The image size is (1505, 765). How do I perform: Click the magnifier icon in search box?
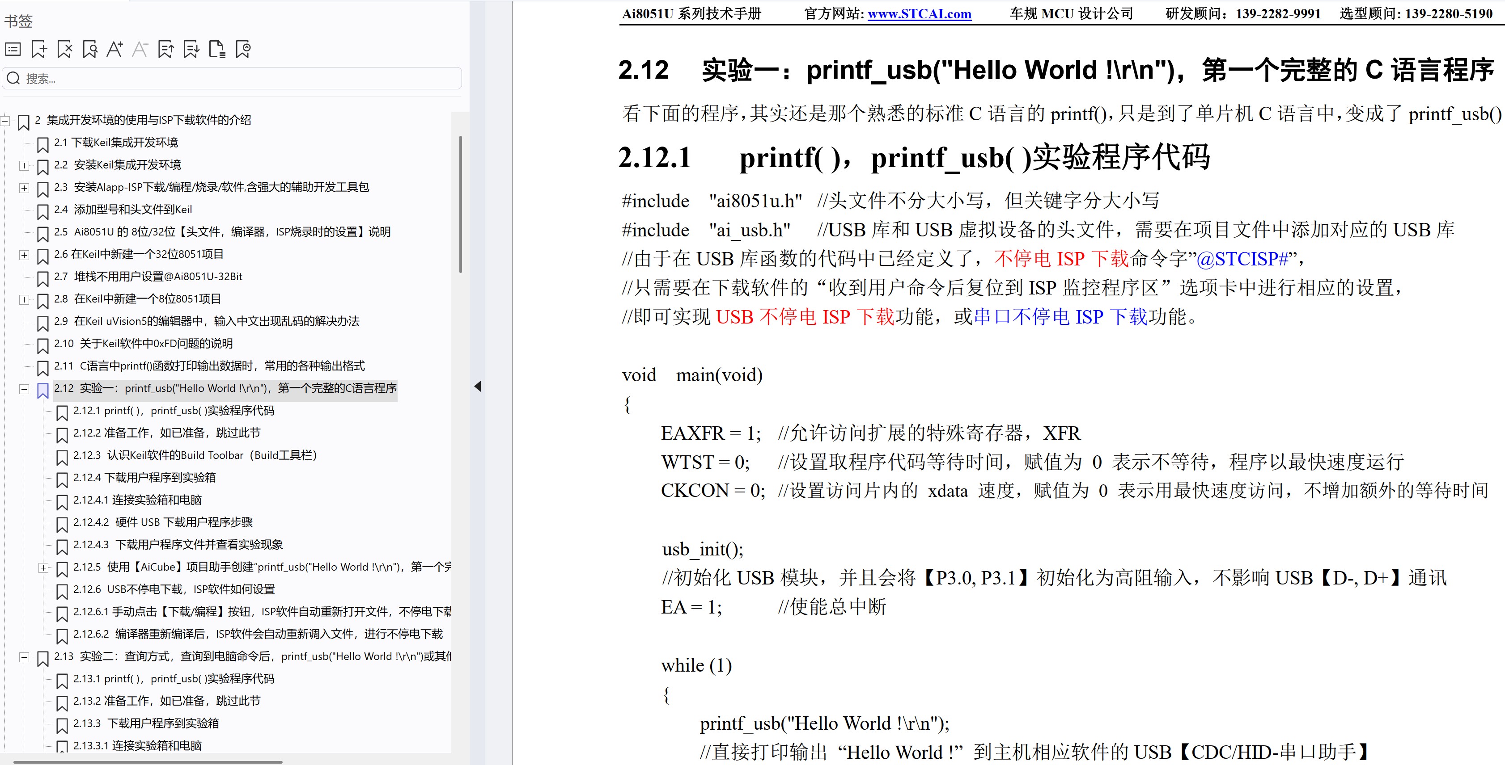(x=13, y=78)
